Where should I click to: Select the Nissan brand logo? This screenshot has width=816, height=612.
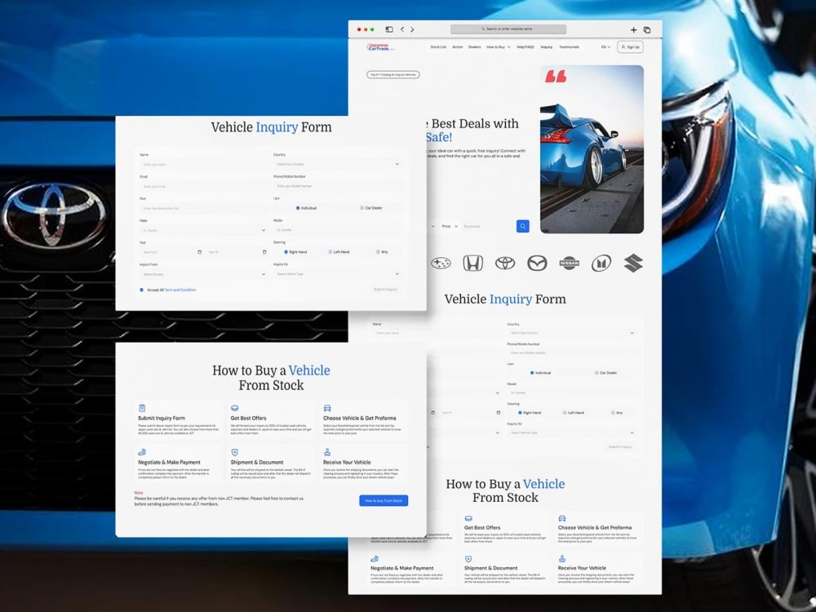coord(570,264)
